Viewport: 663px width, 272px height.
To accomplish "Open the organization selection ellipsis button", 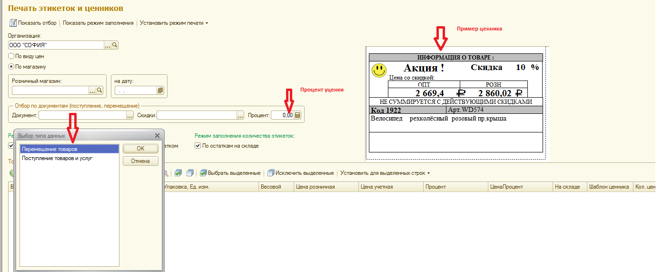I will coord(108,45).
